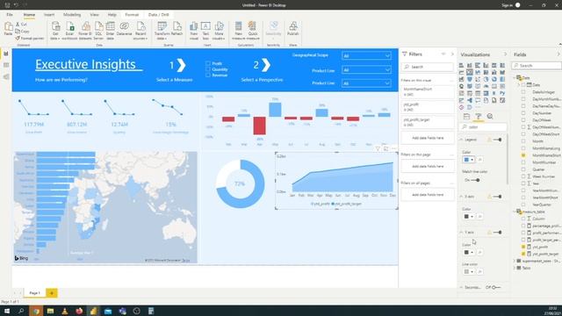This screenshot has height=316, width=562.
Task: Open the File menu
Action: click(10, 15)
